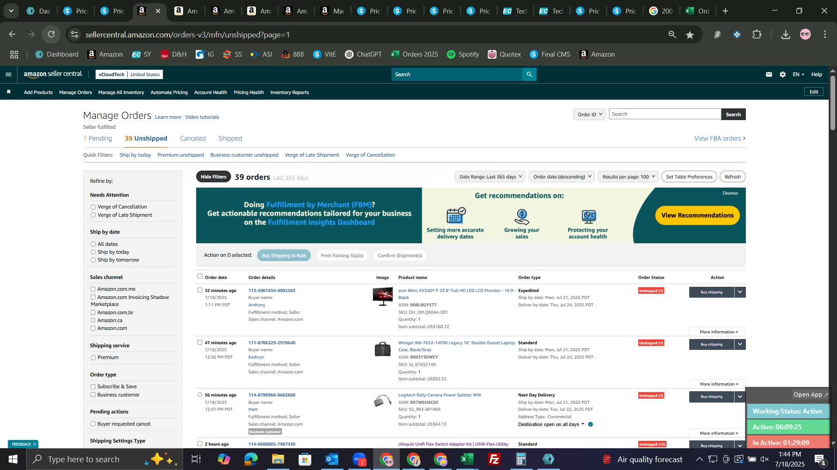Check the Business customer order type box

coord(93,395)
